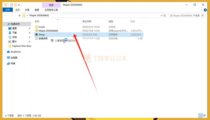
Task: Sort by the 修改日期 column header
Action: (x=87, y=21)
